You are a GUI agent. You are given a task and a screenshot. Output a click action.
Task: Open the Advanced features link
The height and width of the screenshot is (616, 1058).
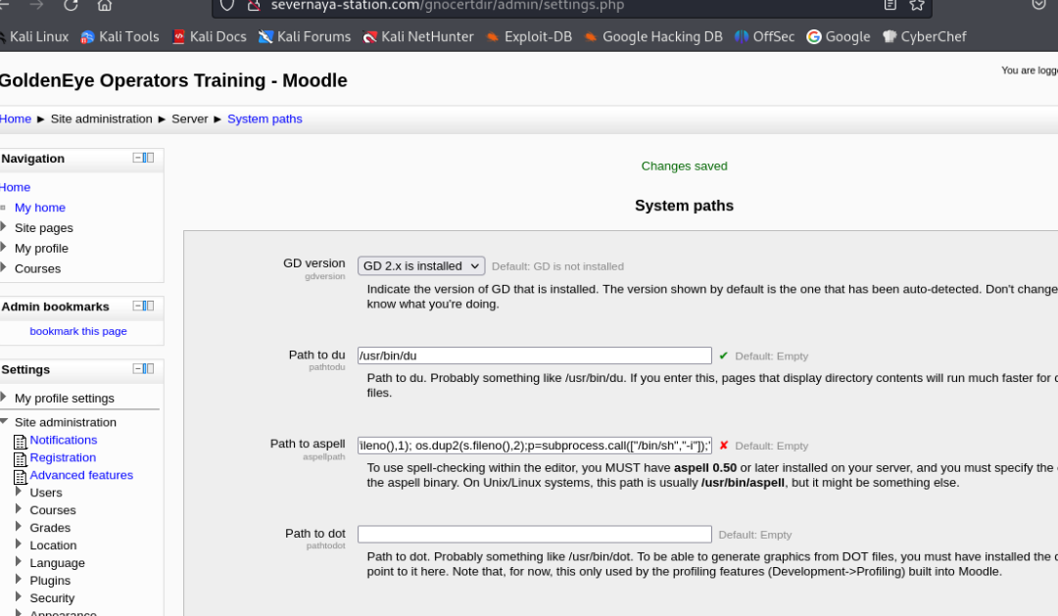click(81, 475)
